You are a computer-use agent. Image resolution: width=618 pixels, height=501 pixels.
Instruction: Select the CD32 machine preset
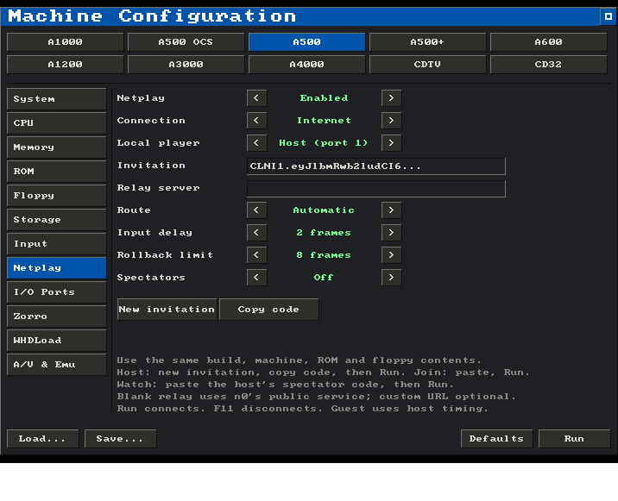point(548,65)
